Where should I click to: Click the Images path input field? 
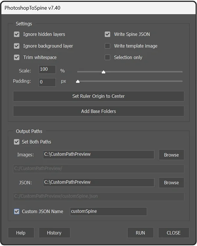coord(98,154)
